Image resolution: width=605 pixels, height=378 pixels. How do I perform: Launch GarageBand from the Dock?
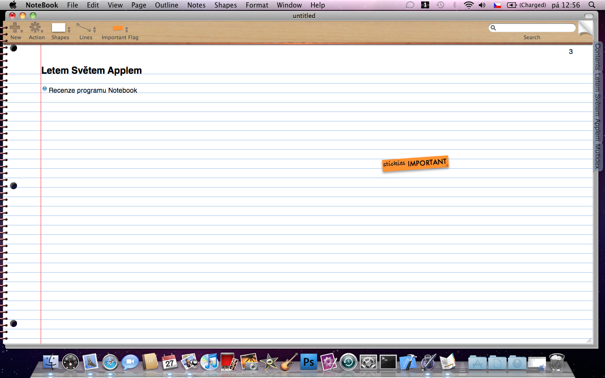[289, 362]
